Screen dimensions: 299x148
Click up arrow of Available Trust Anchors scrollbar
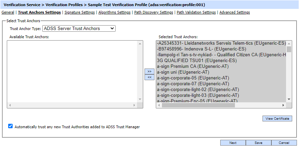point(140,43)
